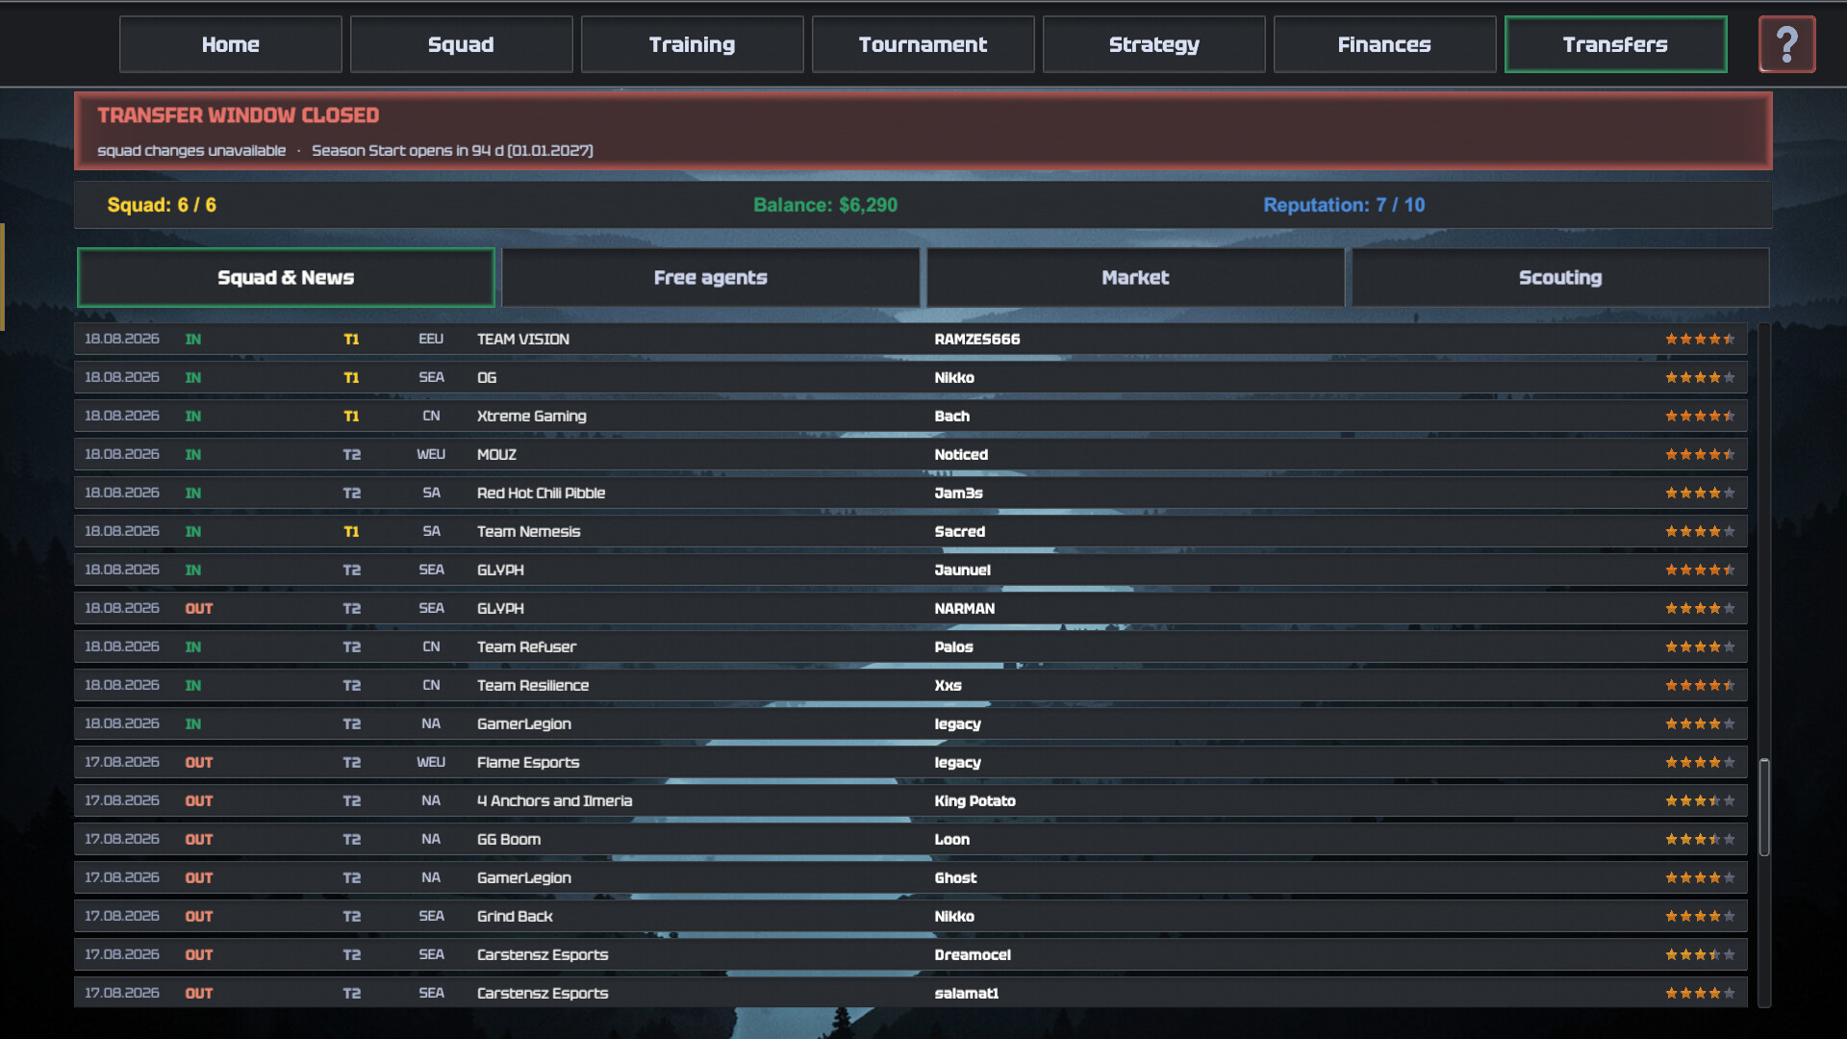Select team Flame Esports
Image resolution: width=1847 pixels, height=1039 pixels.
coord(528,762)
